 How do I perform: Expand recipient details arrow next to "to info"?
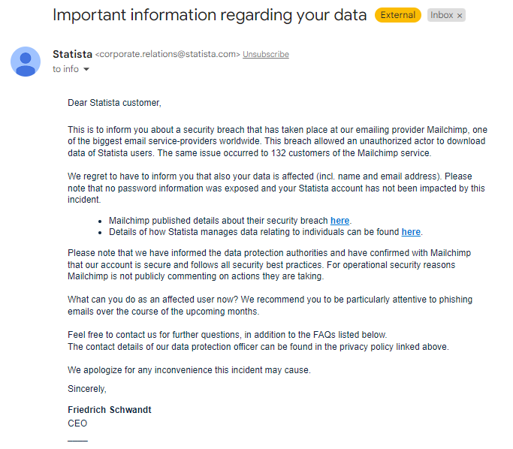[x=86, y=70]
